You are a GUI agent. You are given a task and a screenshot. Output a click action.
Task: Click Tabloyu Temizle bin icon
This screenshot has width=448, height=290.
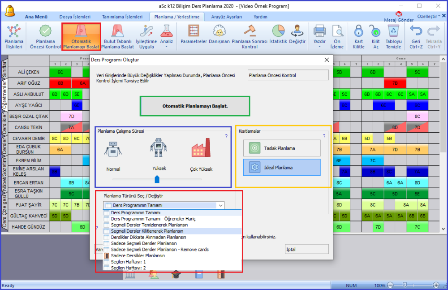click(393, 37)
